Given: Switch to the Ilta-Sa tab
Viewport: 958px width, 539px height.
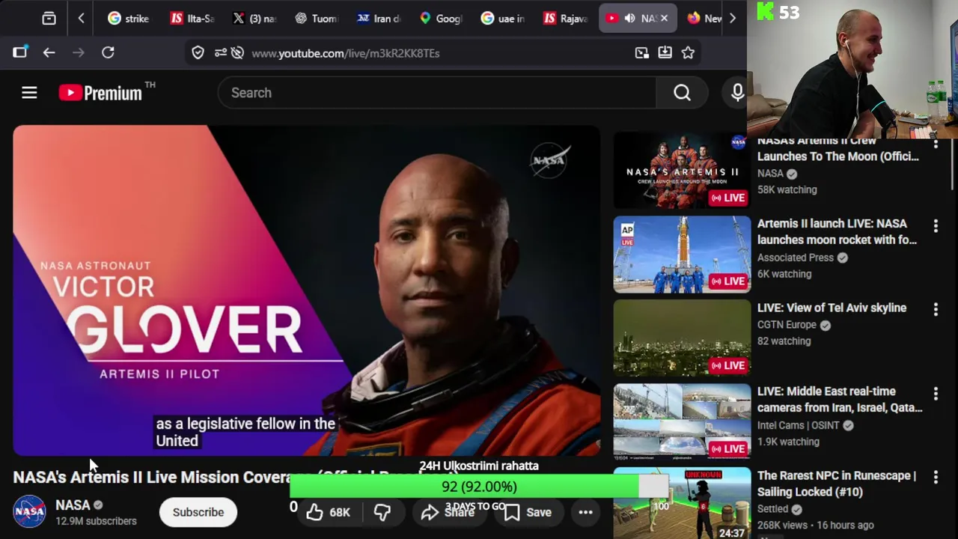Looking at the screenshot, I should 192,18.
